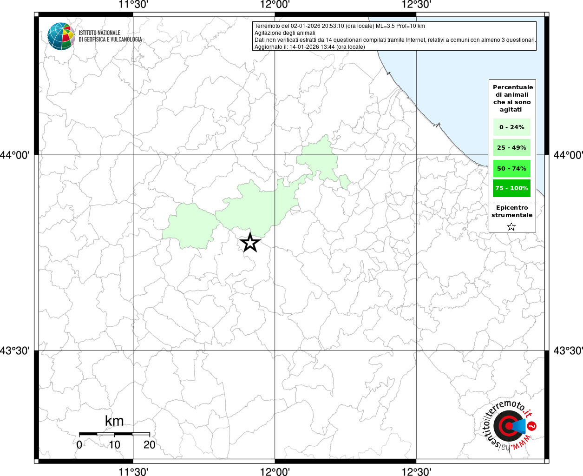Click the top 11°30' longitude label
Viewport: 583px width, 476px height.
pos(133,5)
